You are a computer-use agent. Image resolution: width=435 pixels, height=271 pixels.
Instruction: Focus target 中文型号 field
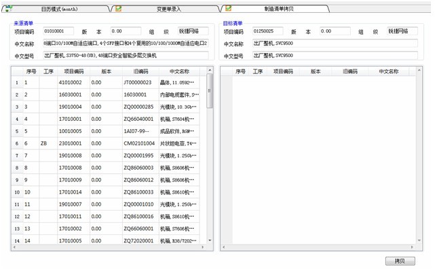(335, 56)
